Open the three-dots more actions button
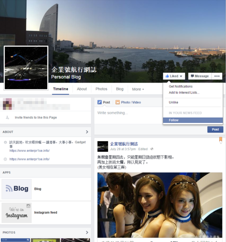This screenshot has width=226, height=242. (x=217, y=76)
